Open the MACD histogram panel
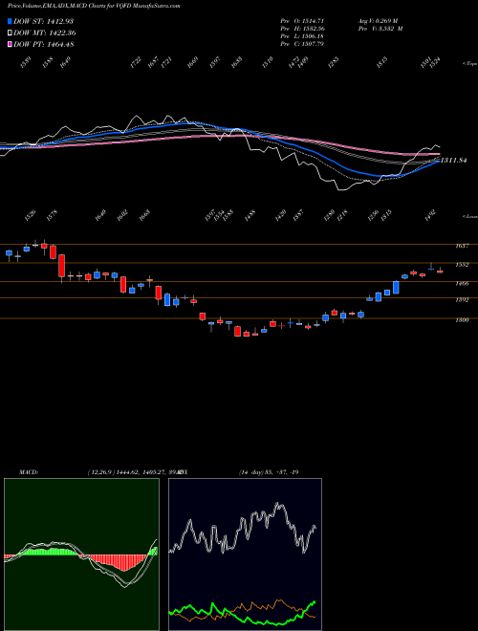Screen dimensions: 478x631 81,555
